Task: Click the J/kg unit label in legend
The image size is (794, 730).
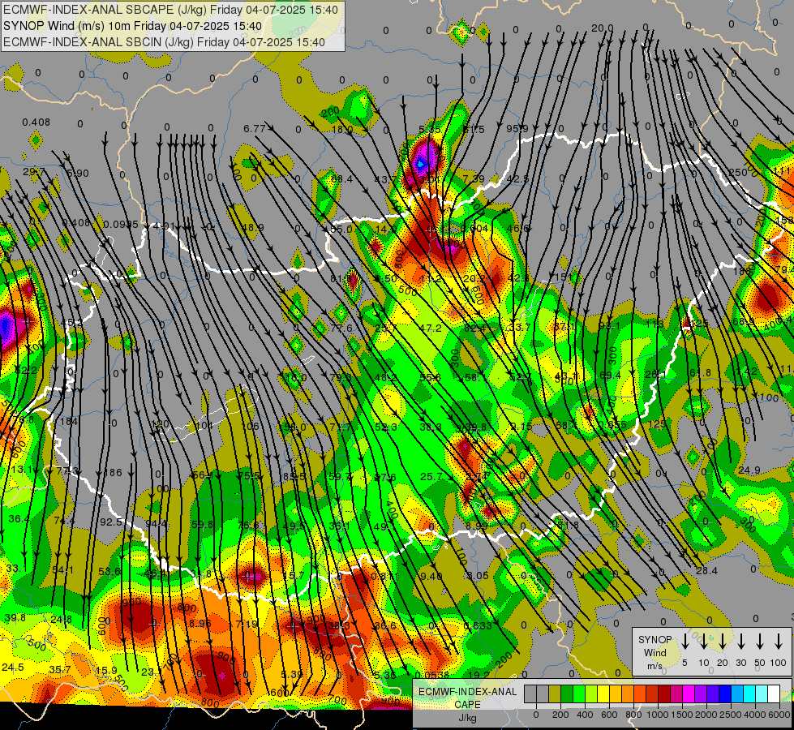Action: (x=468, y=718)
